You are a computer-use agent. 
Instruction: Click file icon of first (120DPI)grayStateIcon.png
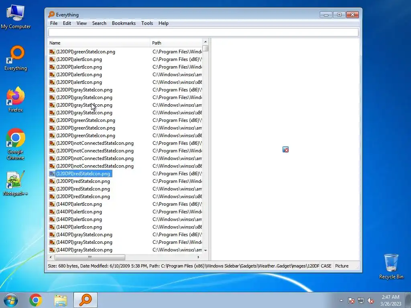click(x=52, y=90)
